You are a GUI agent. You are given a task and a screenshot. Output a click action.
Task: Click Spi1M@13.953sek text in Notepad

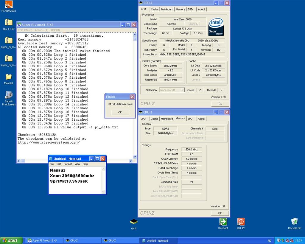(x=69, y=181)
